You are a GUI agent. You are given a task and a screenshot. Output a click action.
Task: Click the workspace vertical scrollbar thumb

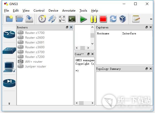click(x=92, y=35)
